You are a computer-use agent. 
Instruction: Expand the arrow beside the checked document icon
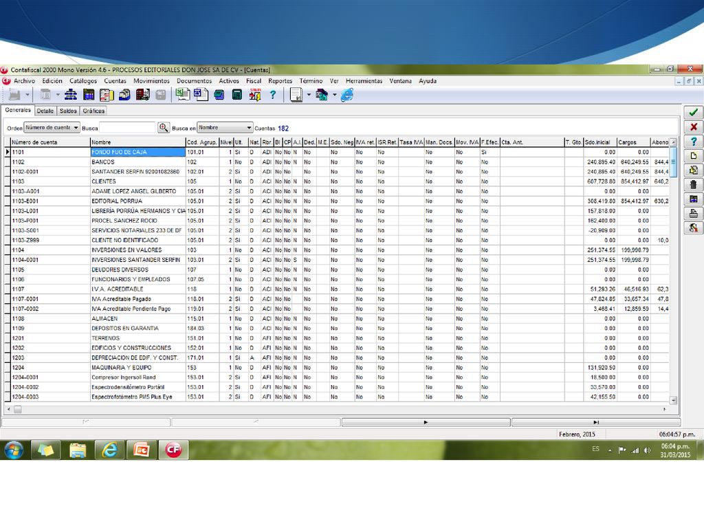[309, 95]
